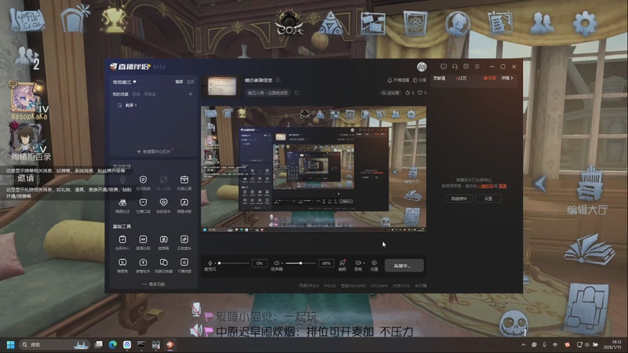The width and height of the screenshot is (628, 353).
Task: Expand 更多功能 under the basic tools
Action: [x=153, y=284]
